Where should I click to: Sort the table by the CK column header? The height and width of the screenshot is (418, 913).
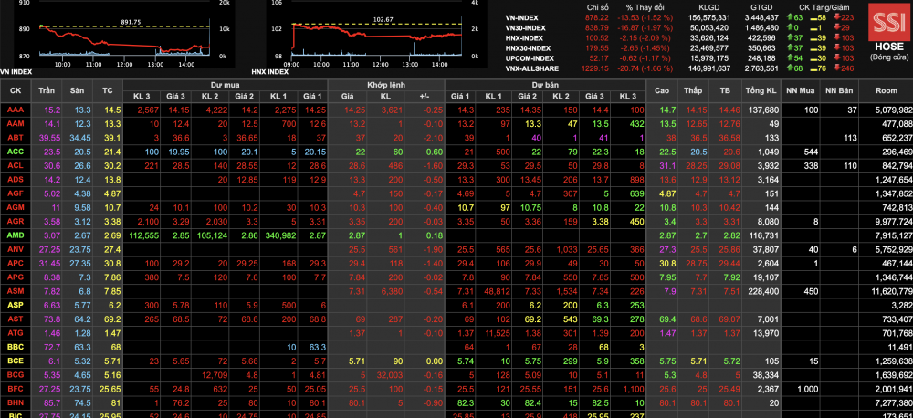[16, 90]
